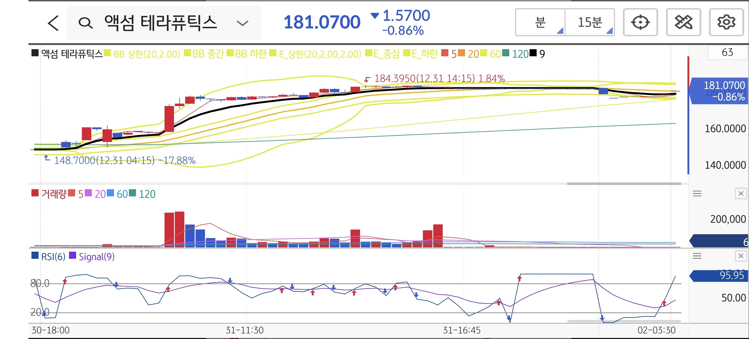The height and width of the screenshot is (339, 749).
Task: Open the 분 period type dropdown
Action: pos(540,22)
